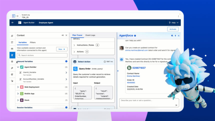215x121 pixels.
Task: Click the user avatar in chat
Action: [121, 48]
